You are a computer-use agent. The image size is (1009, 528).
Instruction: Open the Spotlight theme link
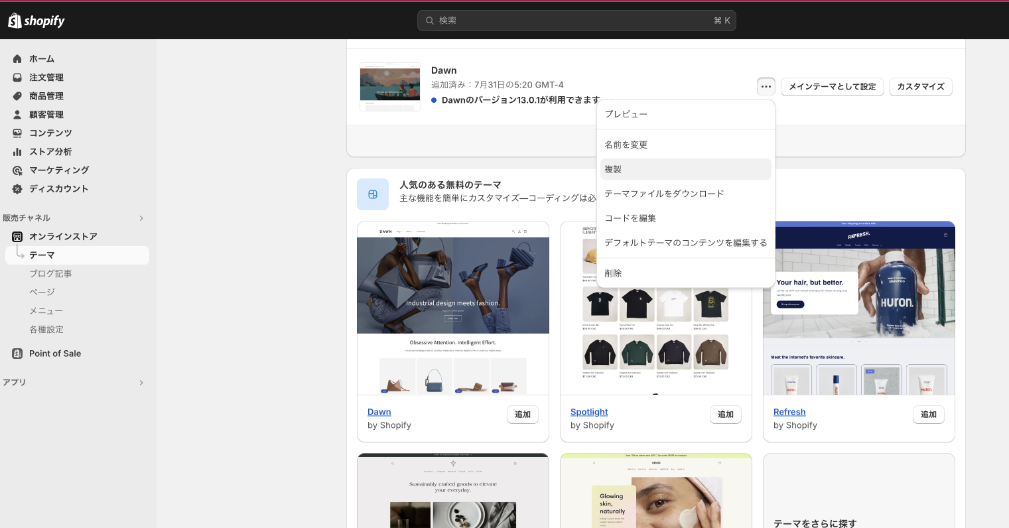click(x=588, y=412)
